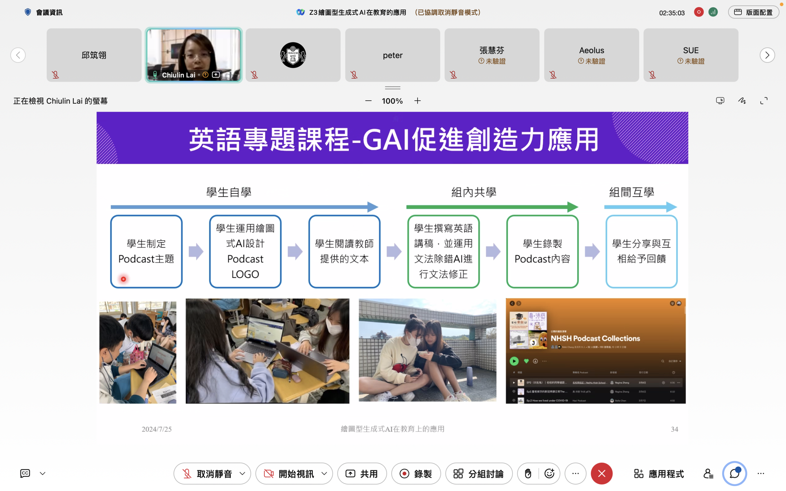The image size is (786, 491).
Task: Click the red leave meeting button
Action: click(x=601, y=474)
